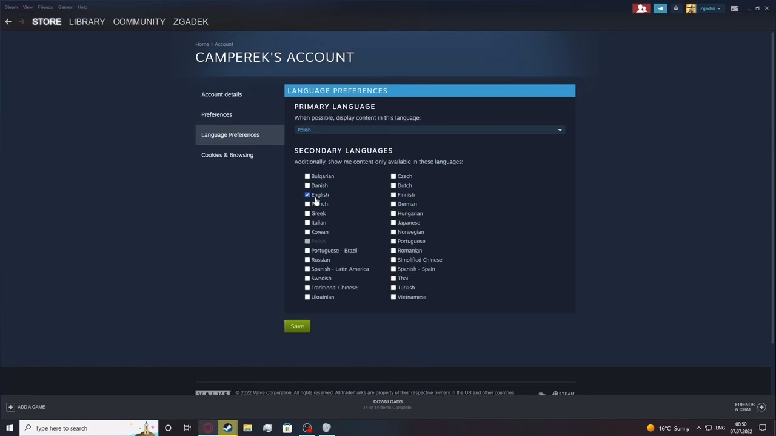The width and height of the screenshot is (776, 436).
Task: Open the View menu
Action: click(x=28, y=7)
